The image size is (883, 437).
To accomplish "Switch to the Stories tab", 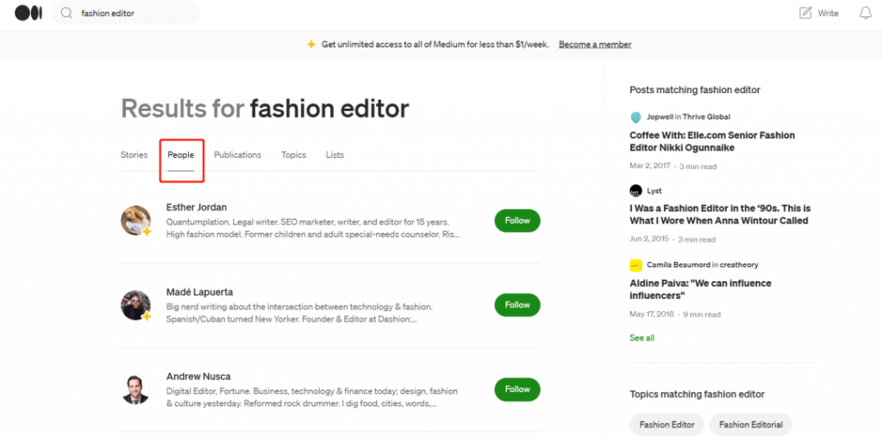I will coord(134,155).
